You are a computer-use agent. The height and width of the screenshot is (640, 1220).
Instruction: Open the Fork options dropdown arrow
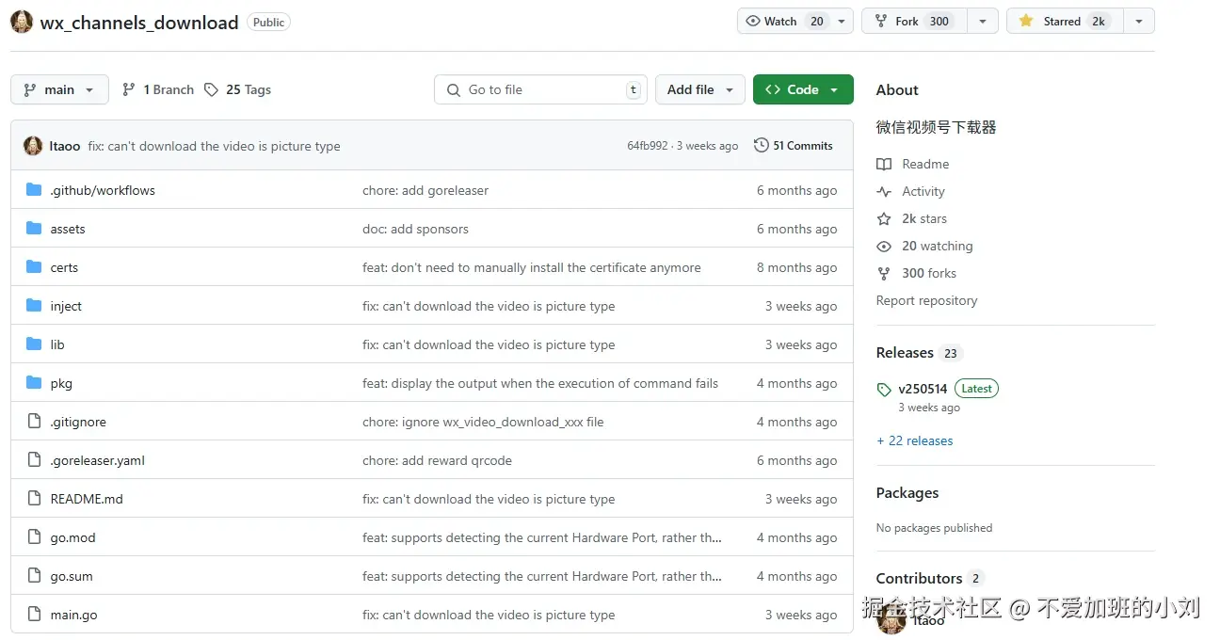tap(983, 21)
